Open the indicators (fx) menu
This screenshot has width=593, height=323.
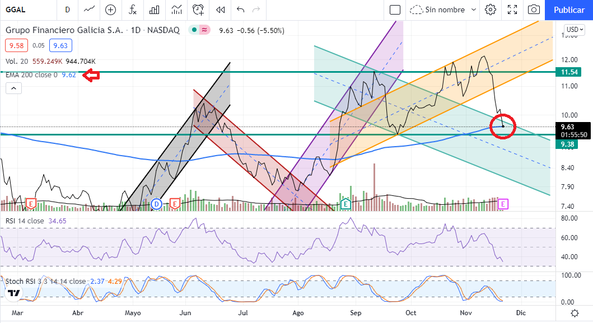[132, 10]
